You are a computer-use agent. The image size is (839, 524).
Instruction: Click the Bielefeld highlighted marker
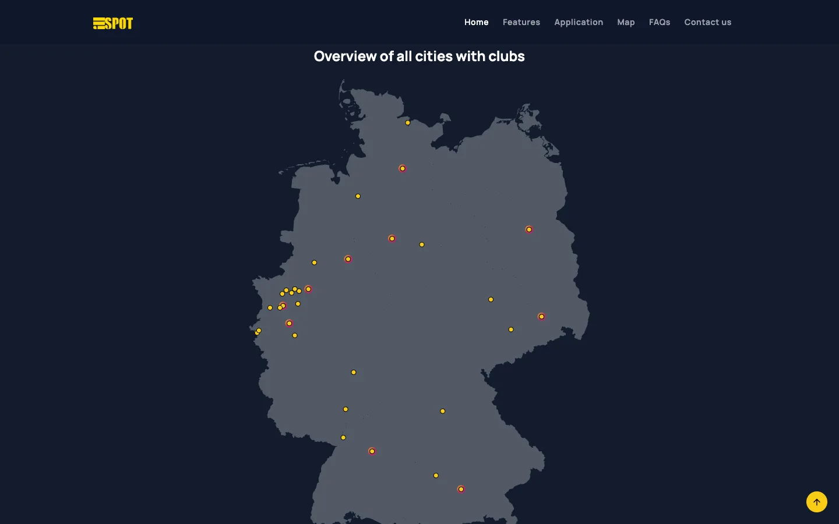348,259
